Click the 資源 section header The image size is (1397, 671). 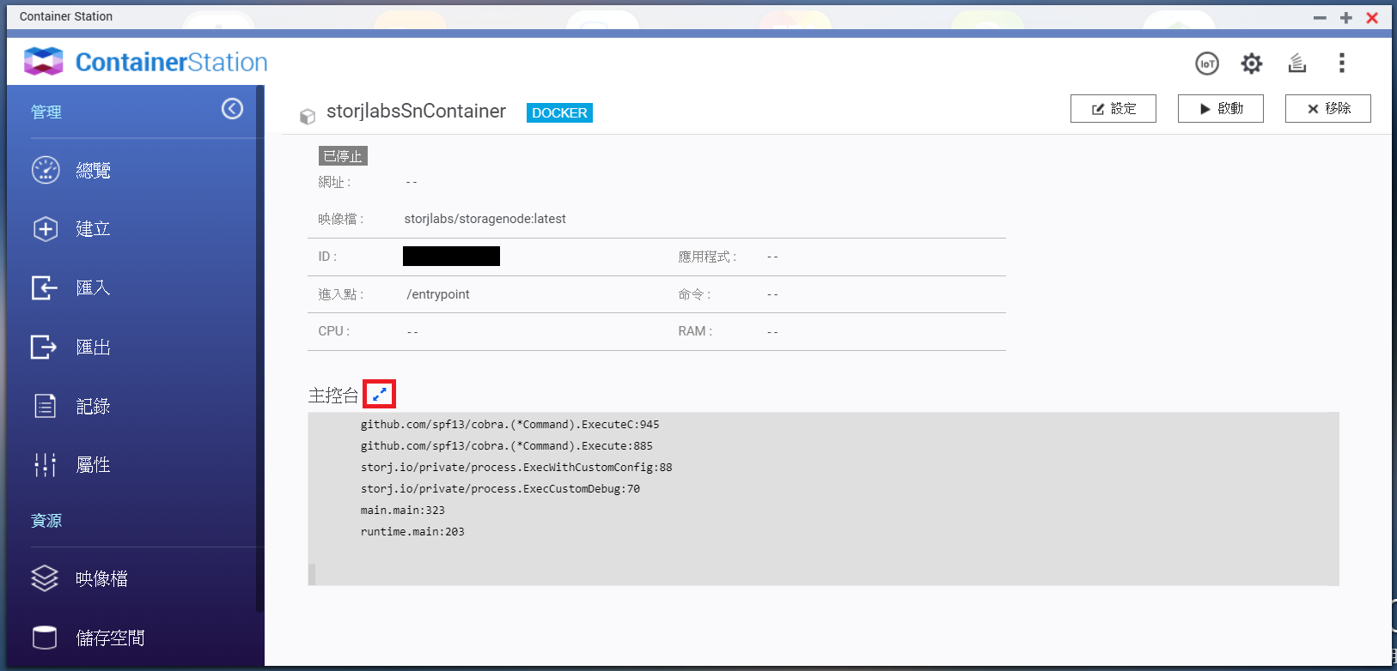coord(46,521)
